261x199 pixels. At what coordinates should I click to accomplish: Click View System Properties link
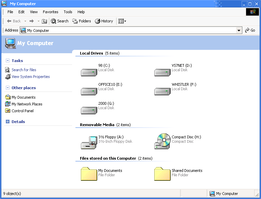click(31, 77)
